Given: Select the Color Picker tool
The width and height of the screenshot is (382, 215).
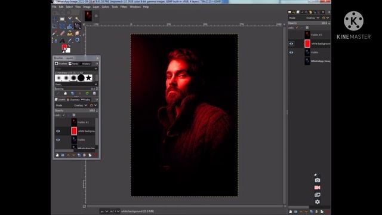Looking at the screenshot, I should (70, 40).
